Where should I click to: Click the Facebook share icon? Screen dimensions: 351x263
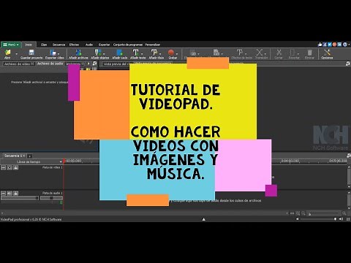coord(325,45)
